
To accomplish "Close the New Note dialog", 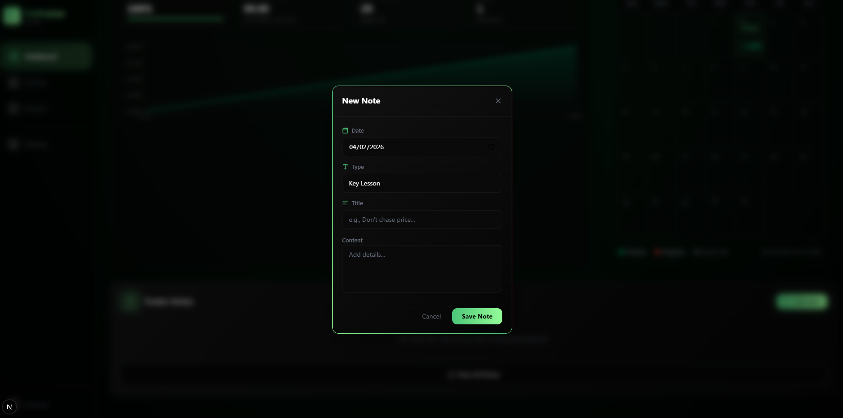I will [498, 101].
